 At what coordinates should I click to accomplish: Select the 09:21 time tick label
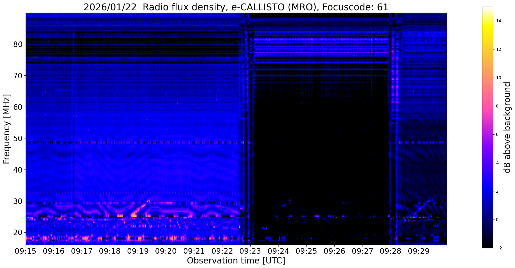pos(194,251)
